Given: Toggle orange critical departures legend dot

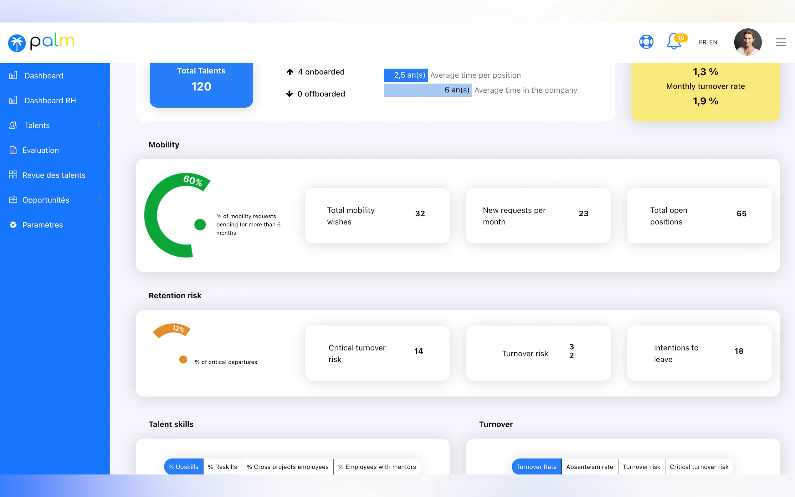Looking at the screenshot, I should 183,360.
